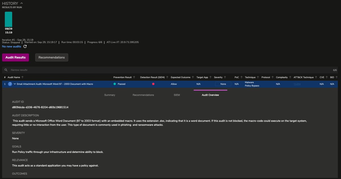Open the T1204 ATT&CK technique link
Screen dimensions: 341x179
[x=297, y=84]
